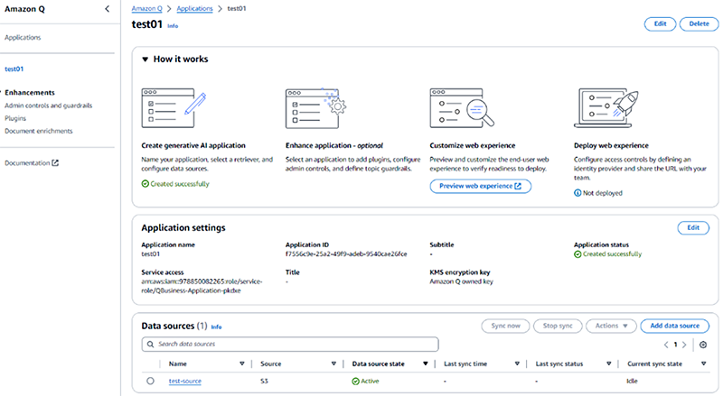Click the Idle sync state cell
The image size is (723, 396).
tap(632, 382)
